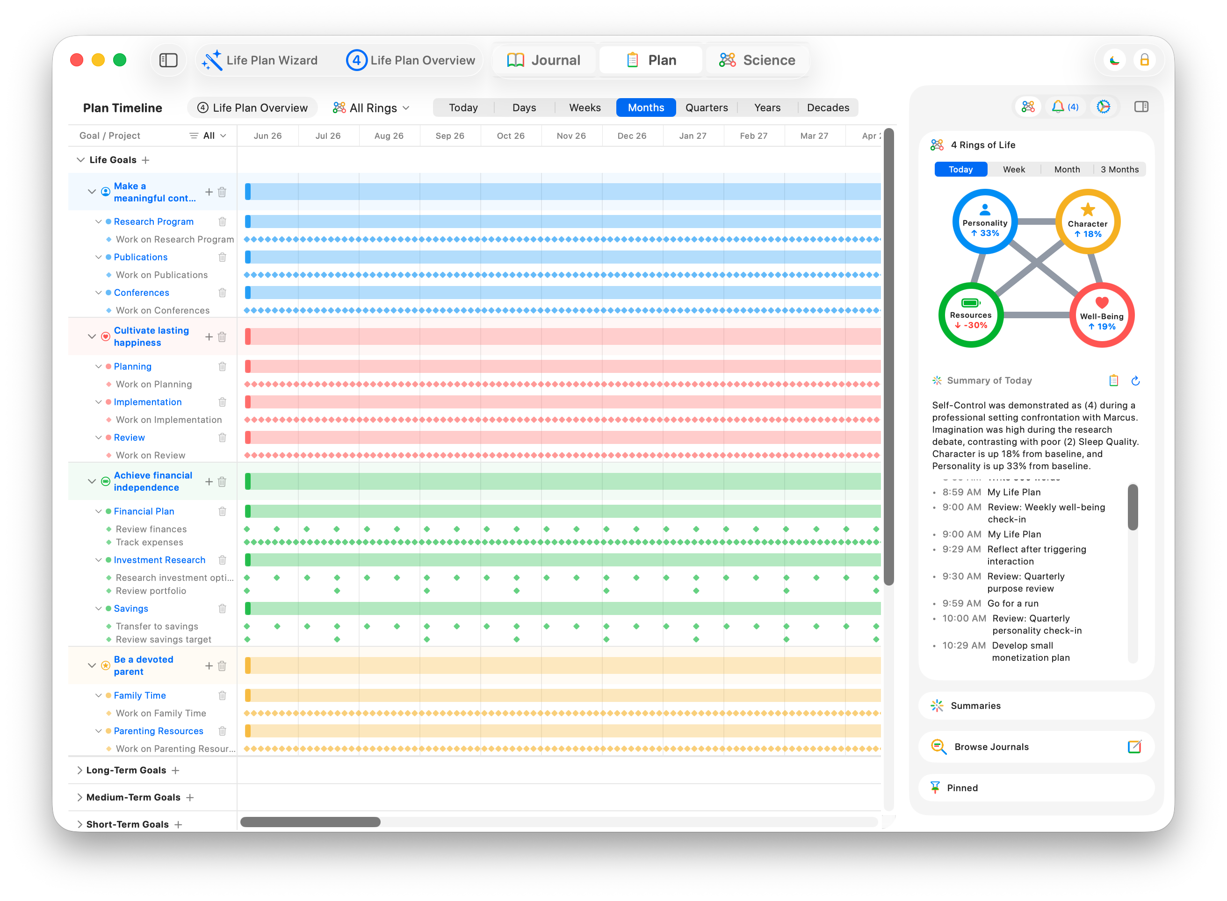This screenshot has height=901, width=1227.
Task: Open the Implementation project link
Action: [x=147, y=402]
